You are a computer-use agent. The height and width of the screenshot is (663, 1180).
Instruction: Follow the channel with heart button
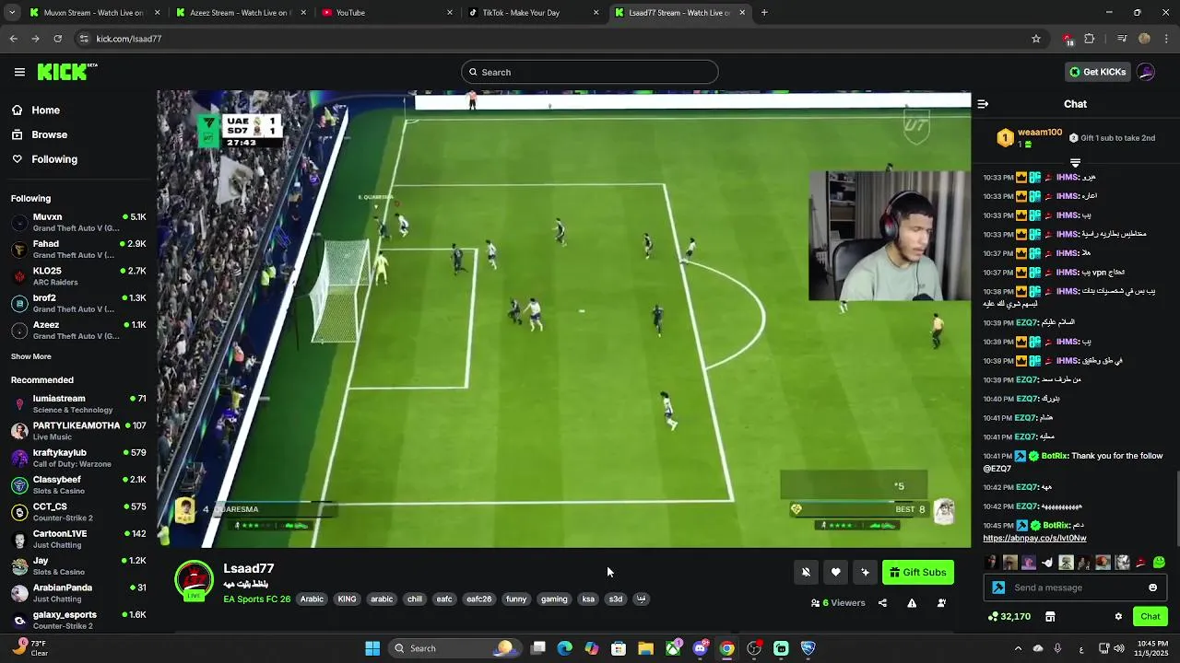[x=835, y=572]
